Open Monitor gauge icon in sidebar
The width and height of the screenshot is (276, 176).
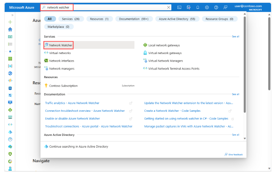(x=10, y=139)
